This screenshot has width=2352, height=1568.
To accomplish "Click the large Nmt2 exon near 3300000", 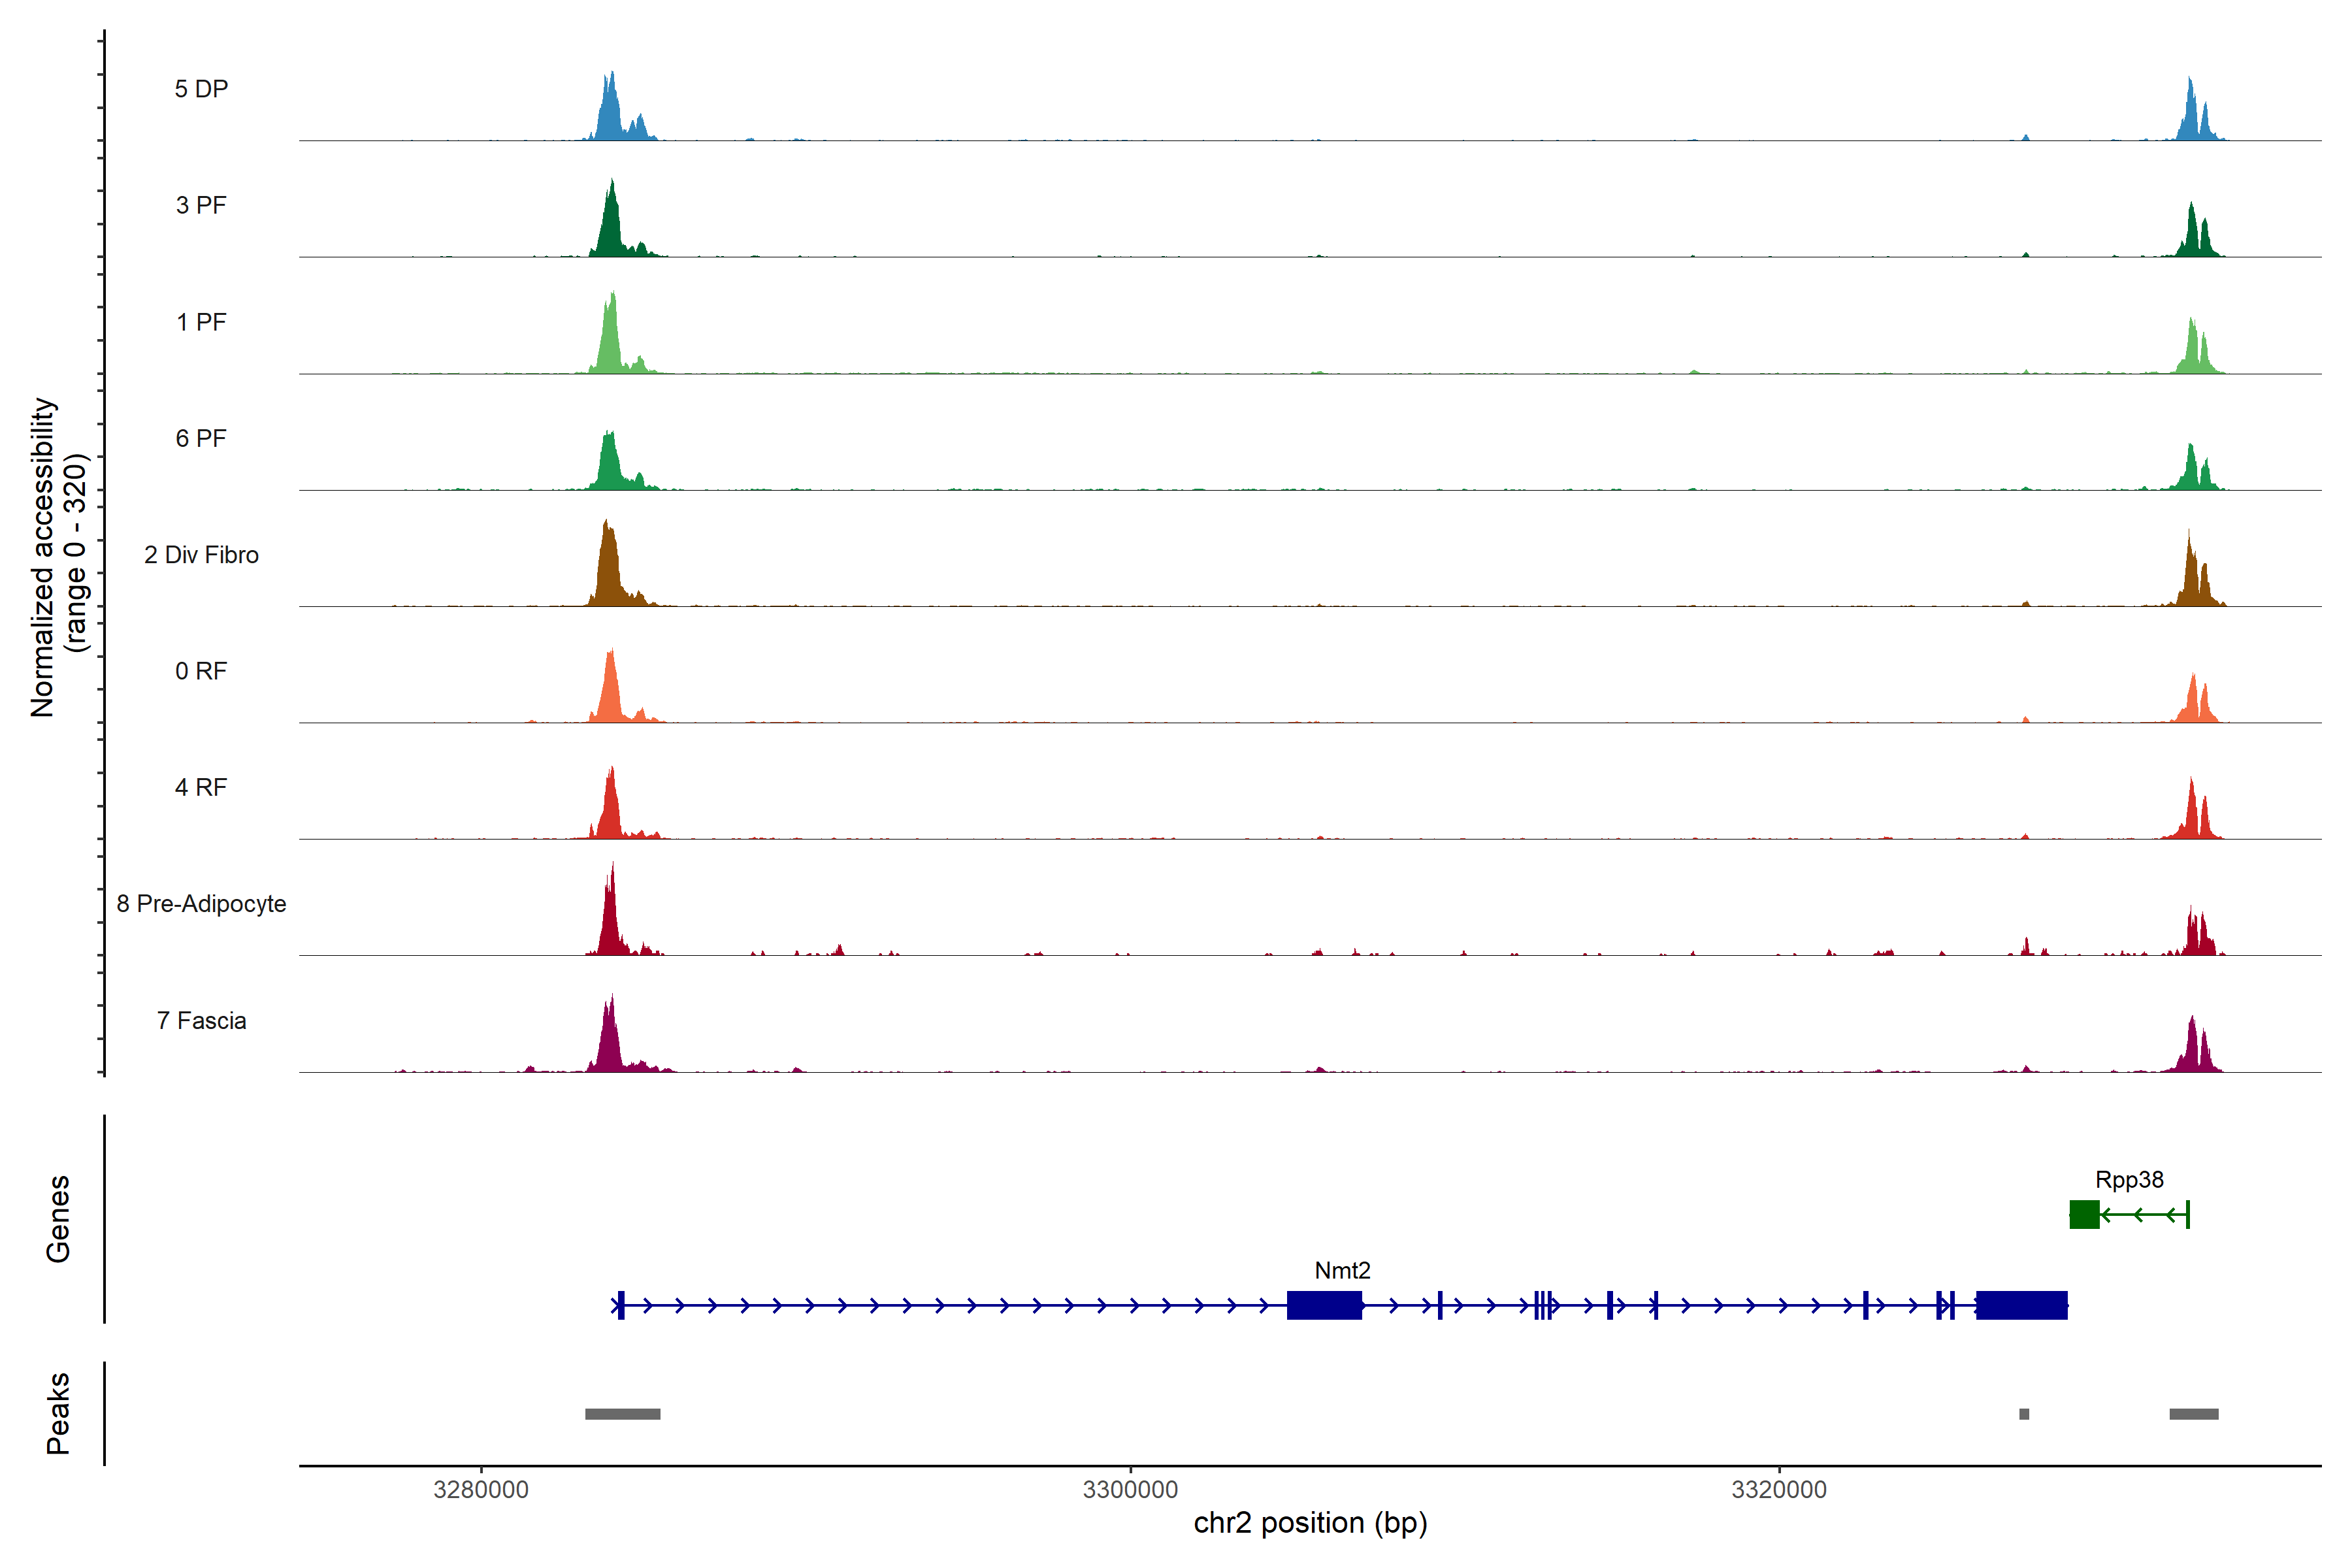I will (x=1324, y=1305).
